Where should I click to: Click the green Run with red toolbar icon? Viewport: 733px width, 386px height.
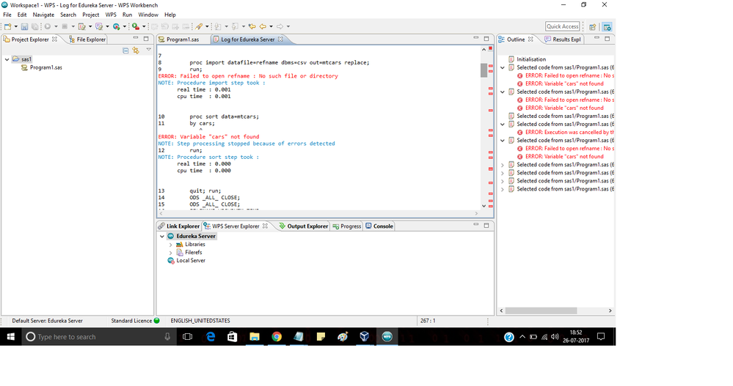pyautogui.click(x=136, y=26)
